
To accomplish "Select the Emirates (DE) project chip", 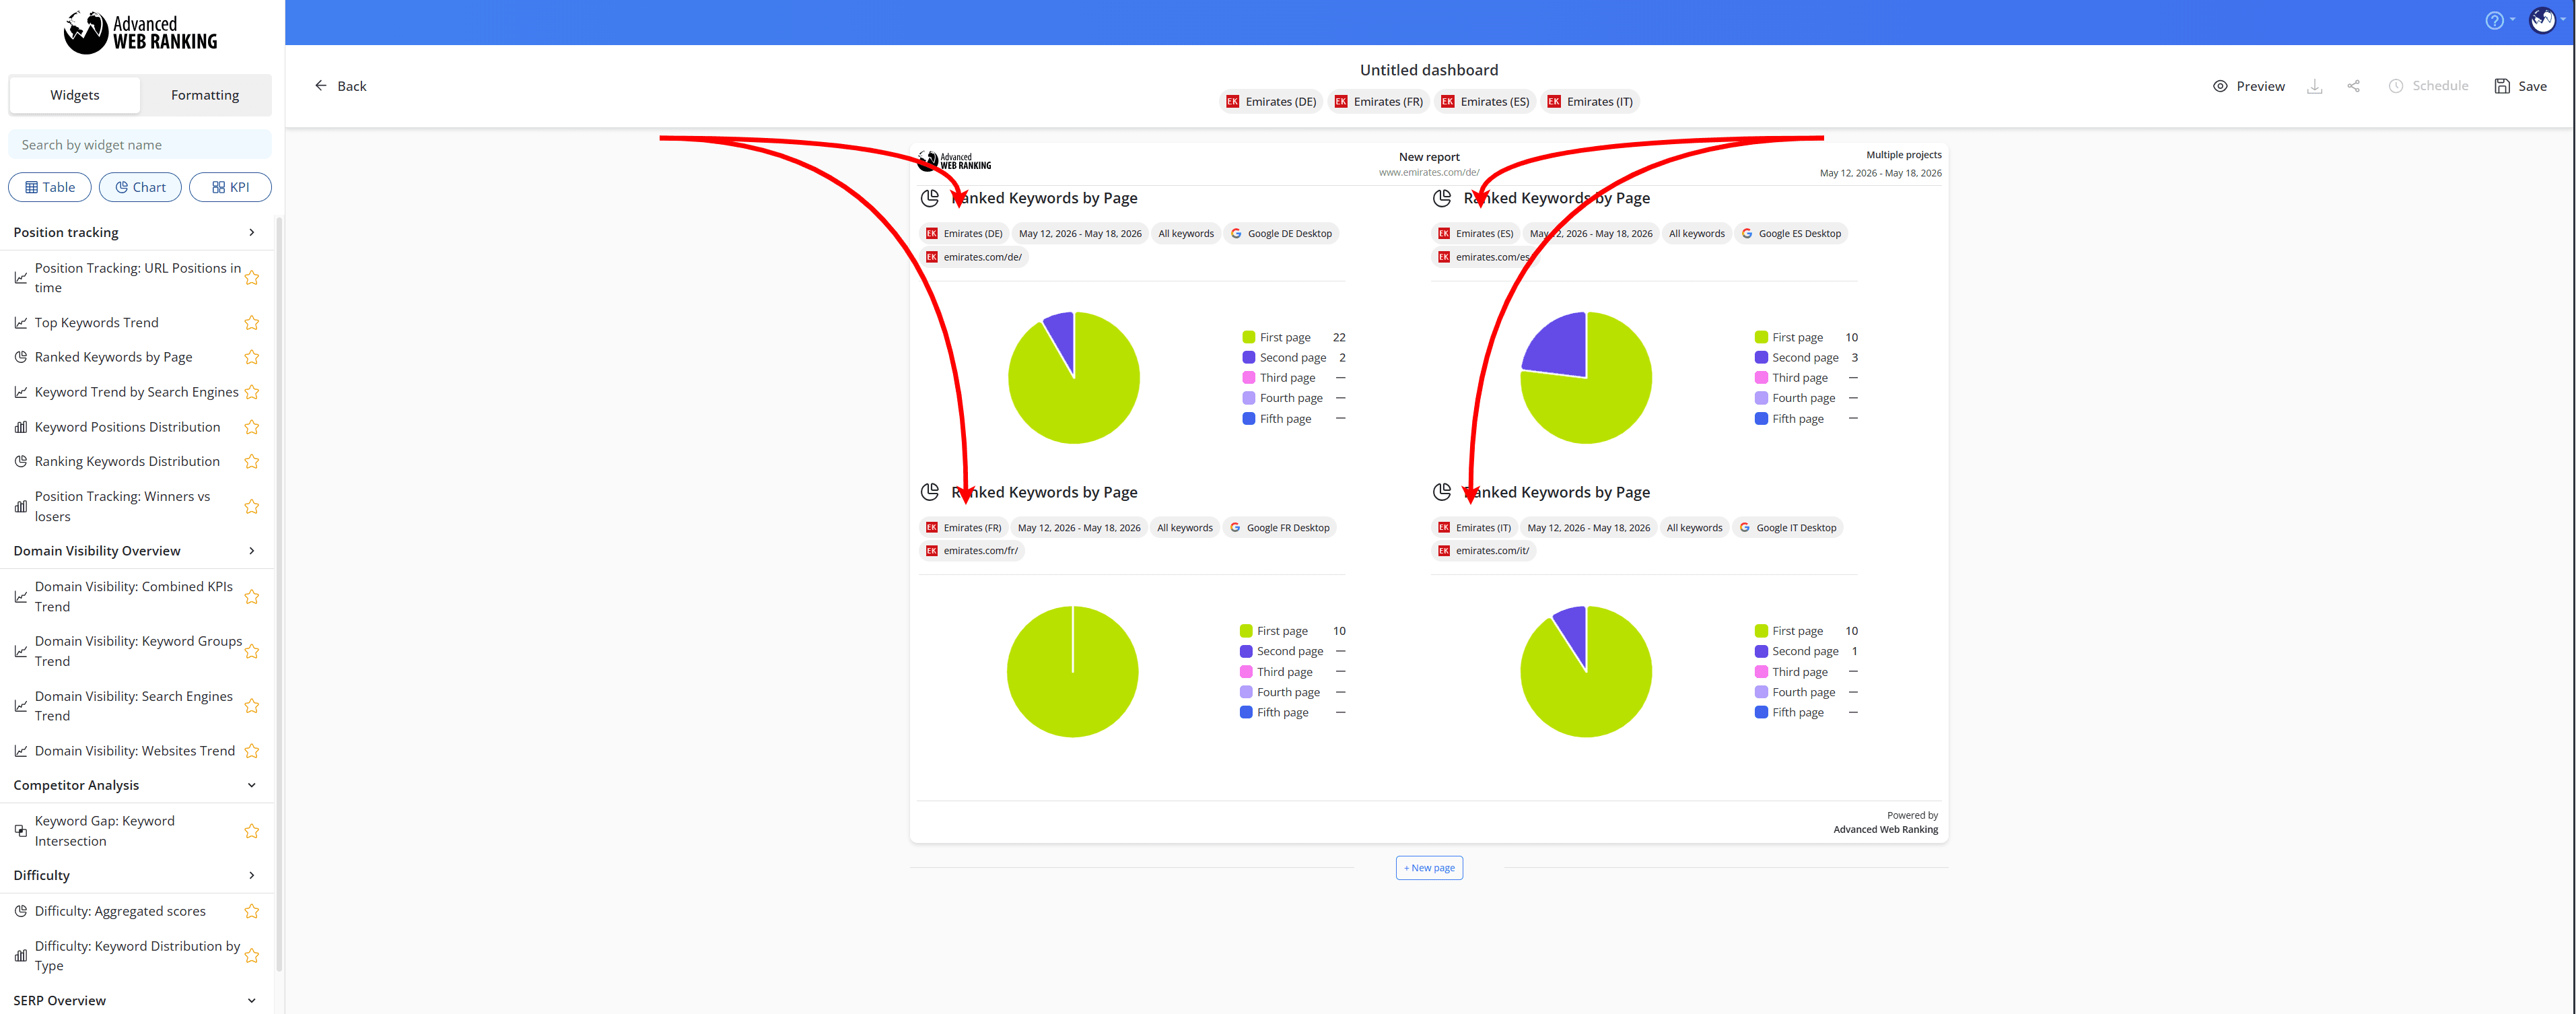I will (1271, 101).
